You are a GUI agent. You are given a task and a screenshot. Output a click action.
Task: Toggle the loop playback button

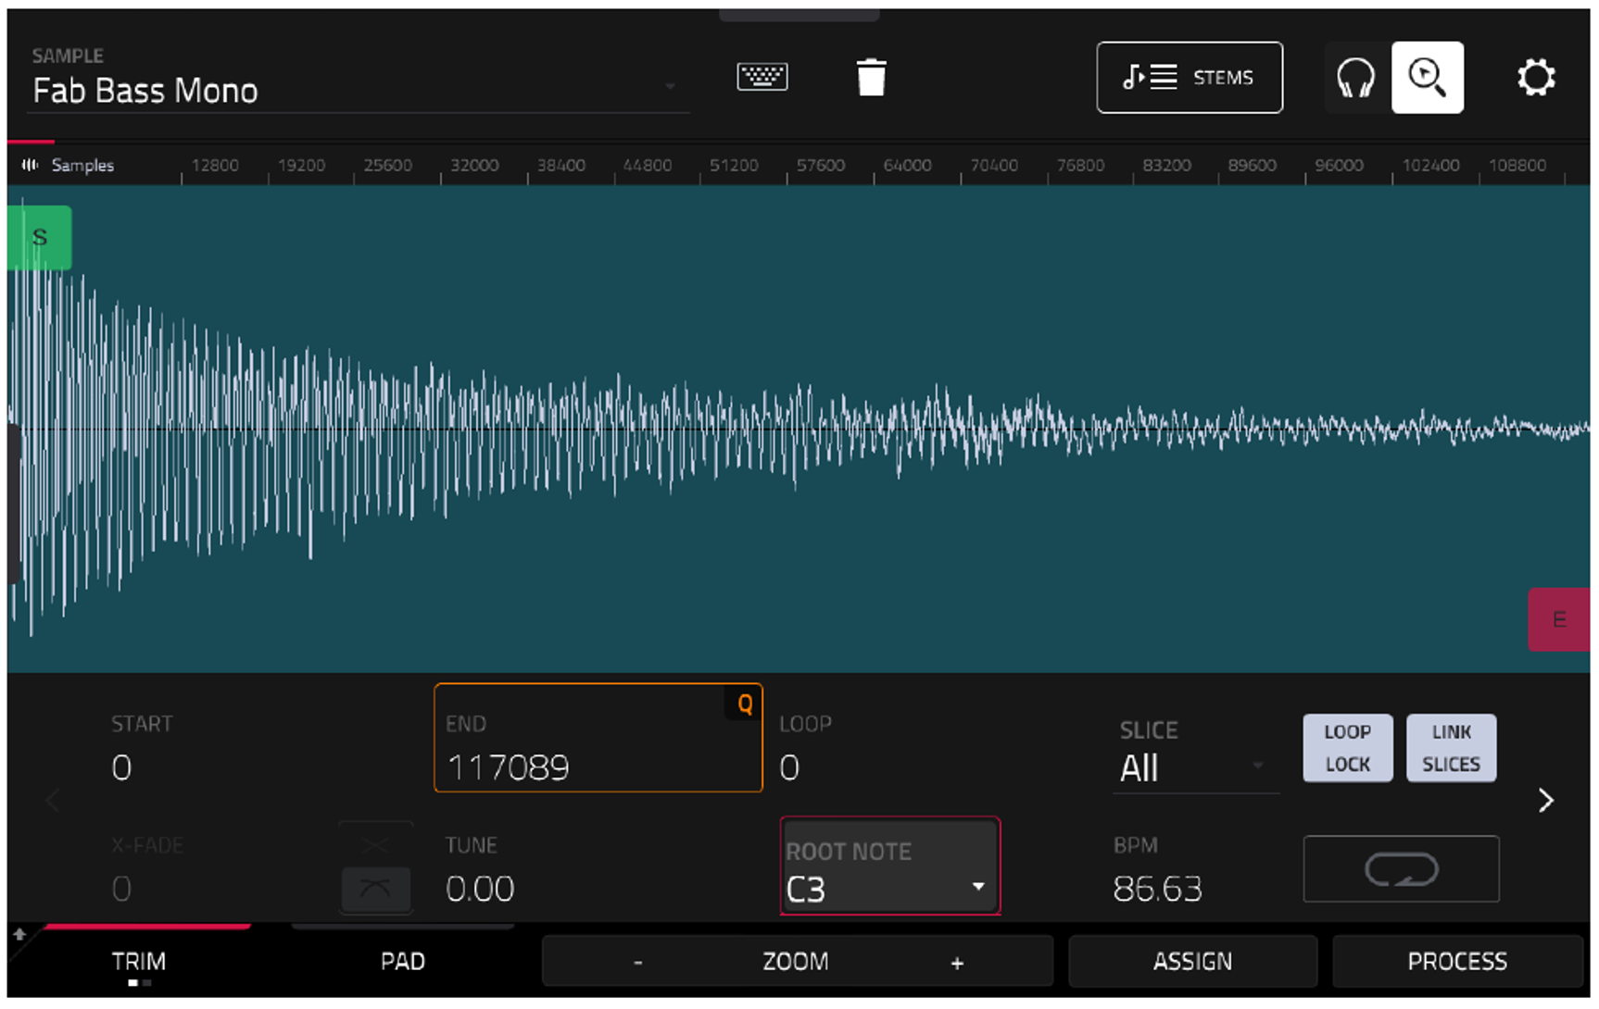pyautogui.click(x=1401, y=869)
